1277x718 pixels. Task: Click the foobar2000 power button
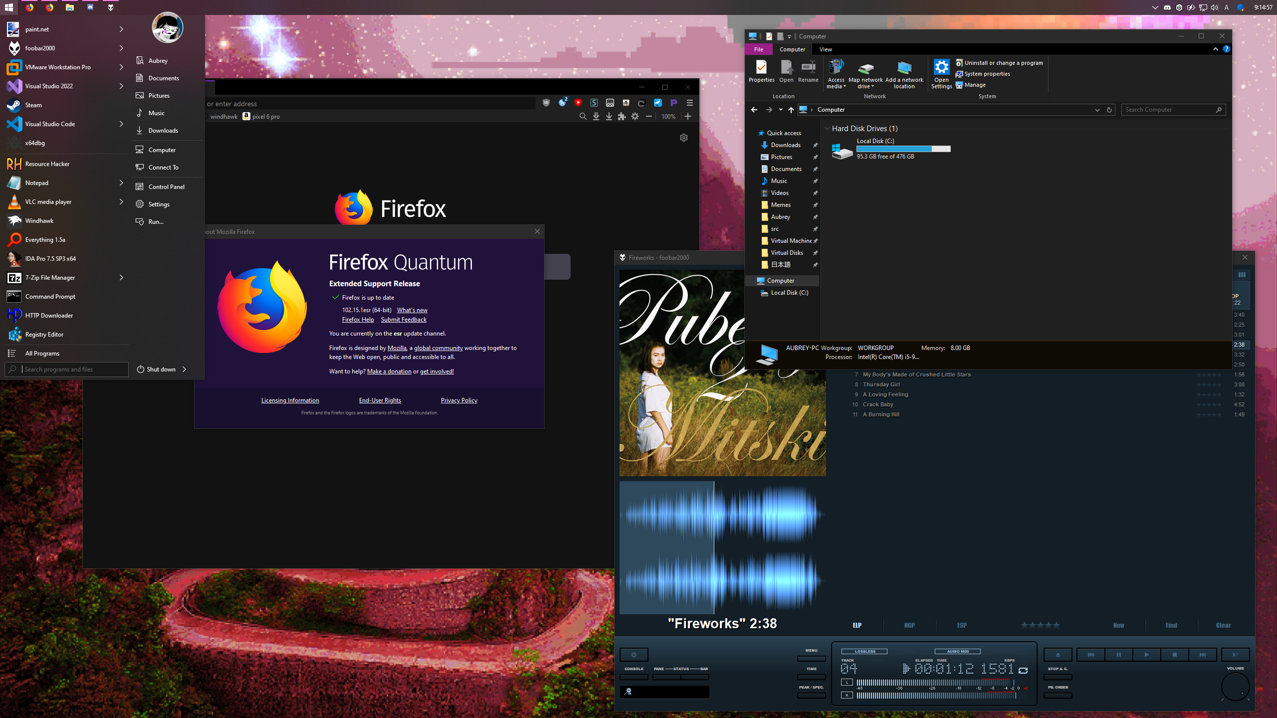pyautogui.click(x=634, y=655)
